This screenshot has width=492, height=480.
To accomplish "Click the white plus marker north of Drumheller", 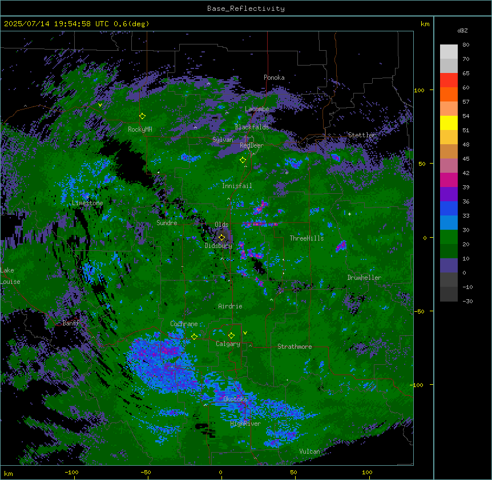I will click(349, 214).
